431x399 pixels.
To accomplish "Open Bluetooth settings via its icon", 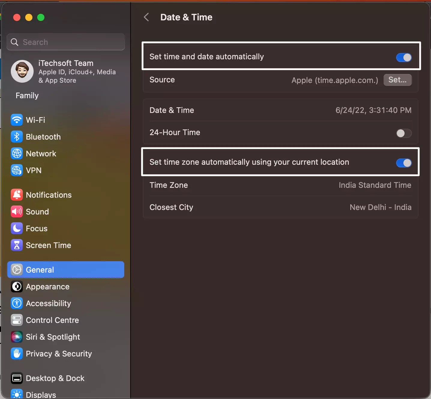I will coord(17,137).
